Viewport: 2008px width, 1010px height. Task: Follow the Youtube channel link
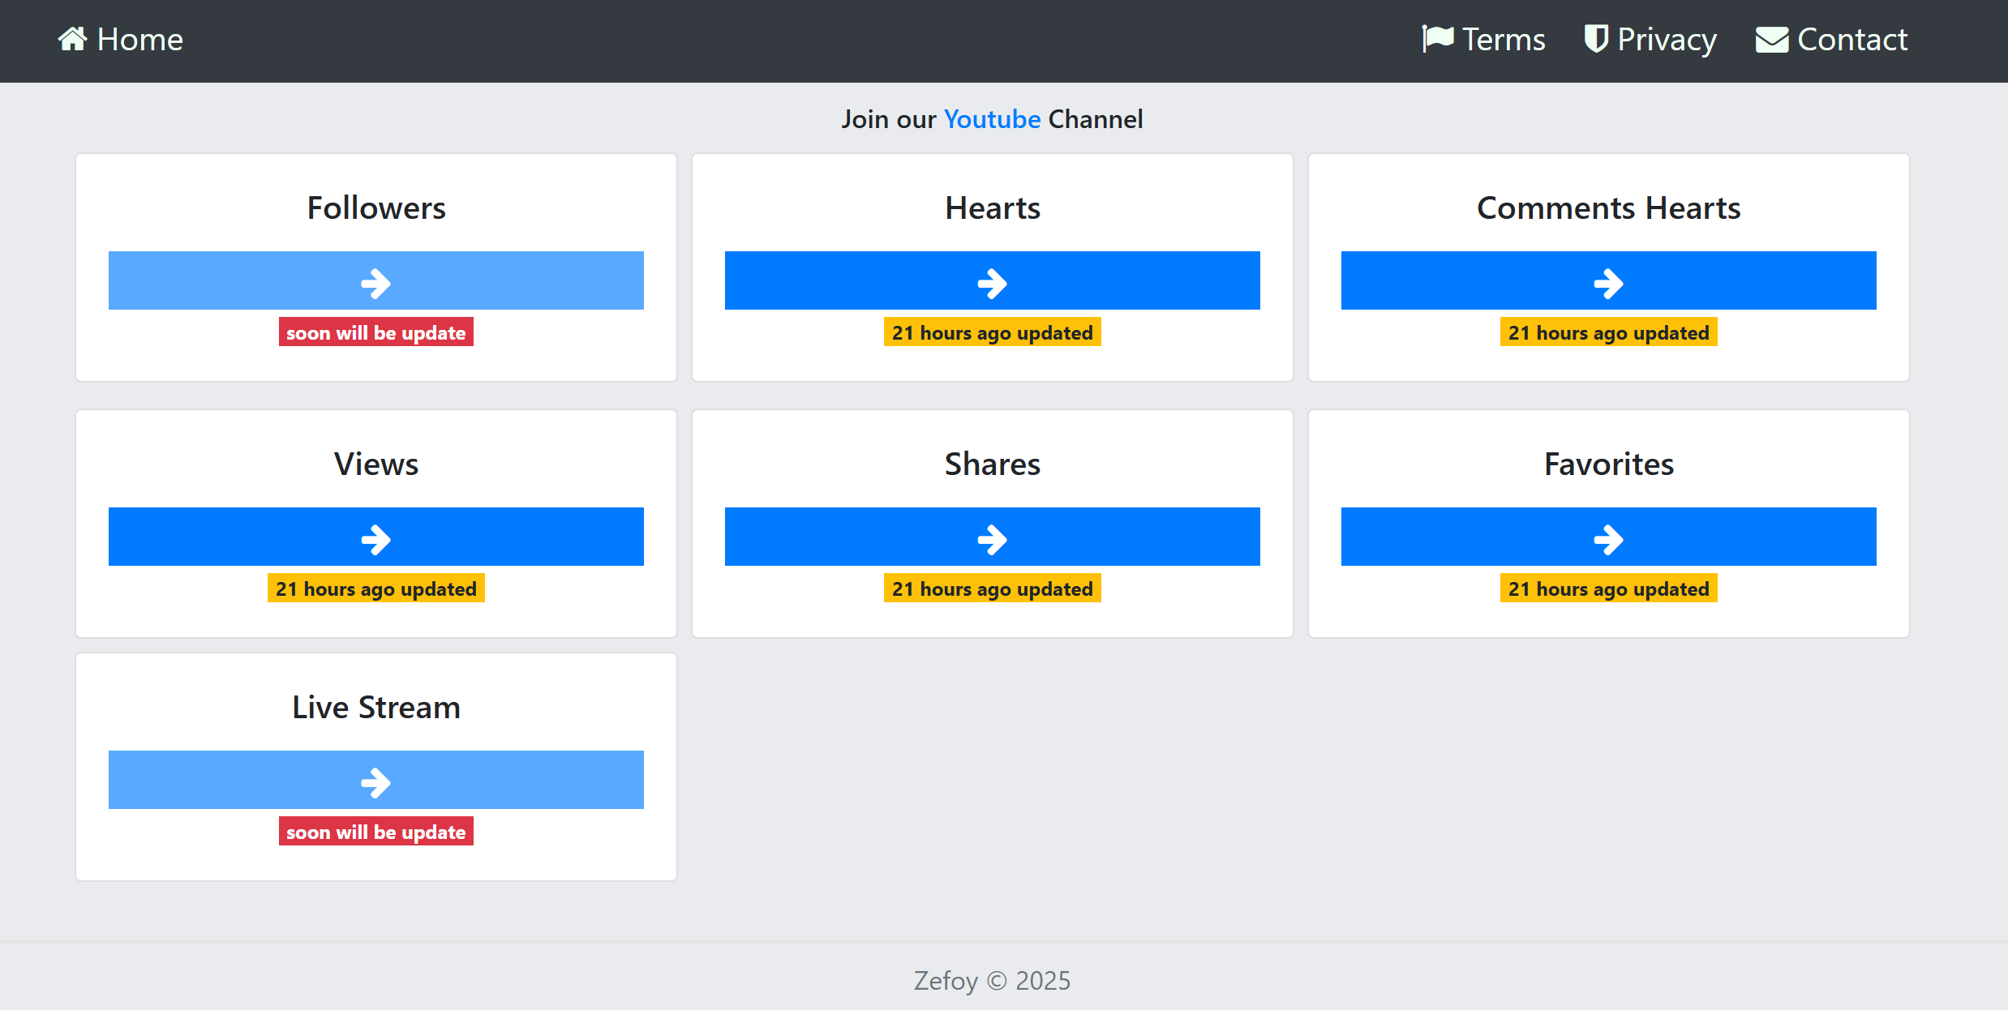coord(993,119)
